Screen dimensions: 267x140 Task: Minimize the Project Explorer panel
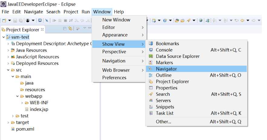[90, 28]
